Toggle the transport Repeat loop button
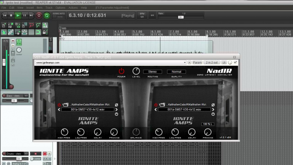This screenshot has height=165, width=293. click(x=46, y=16)
